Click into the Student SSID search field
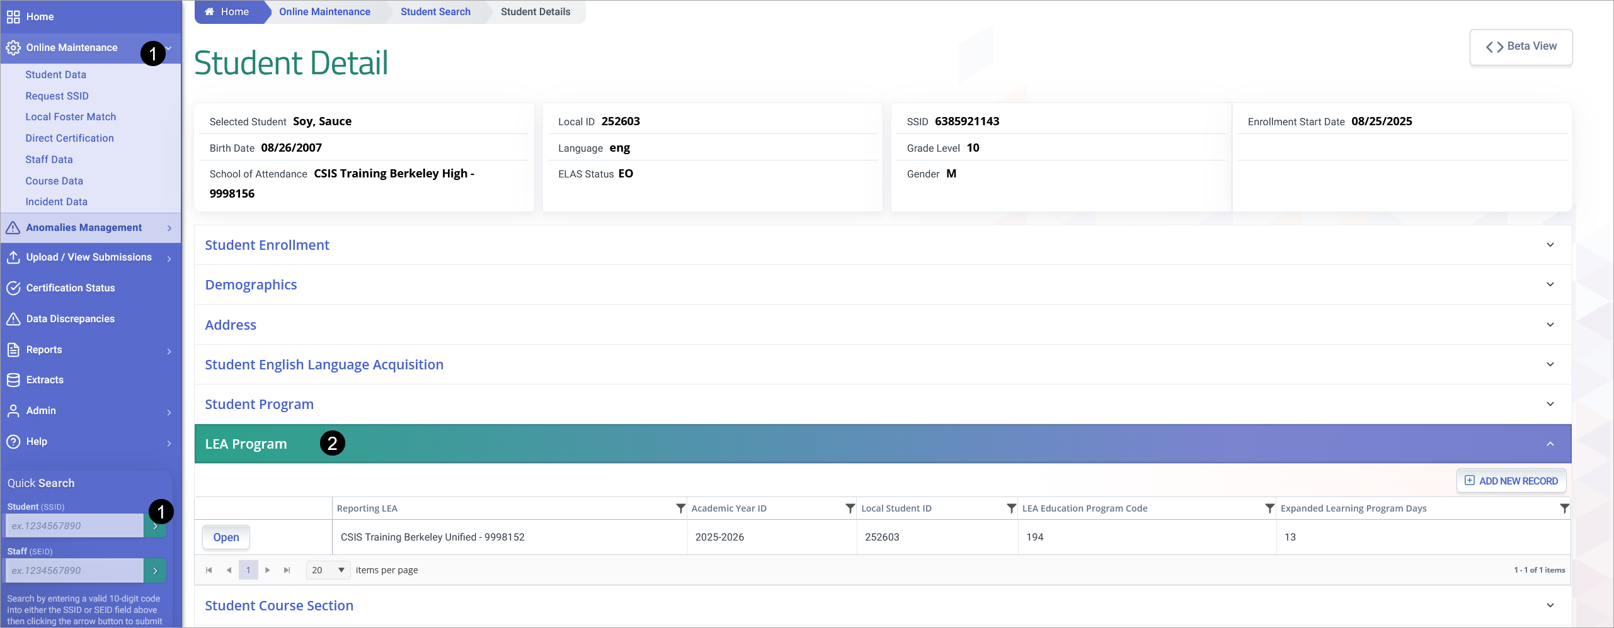Image resolution: width=1614 pixels, height=628 pixels. (75, 526)
